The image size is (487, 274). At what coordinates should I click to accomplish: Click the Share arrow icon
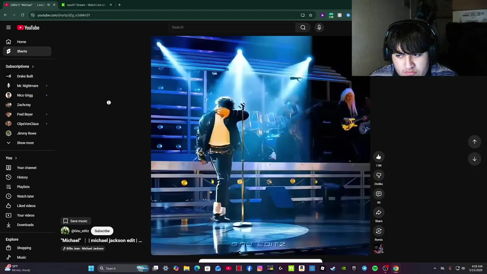379,213
